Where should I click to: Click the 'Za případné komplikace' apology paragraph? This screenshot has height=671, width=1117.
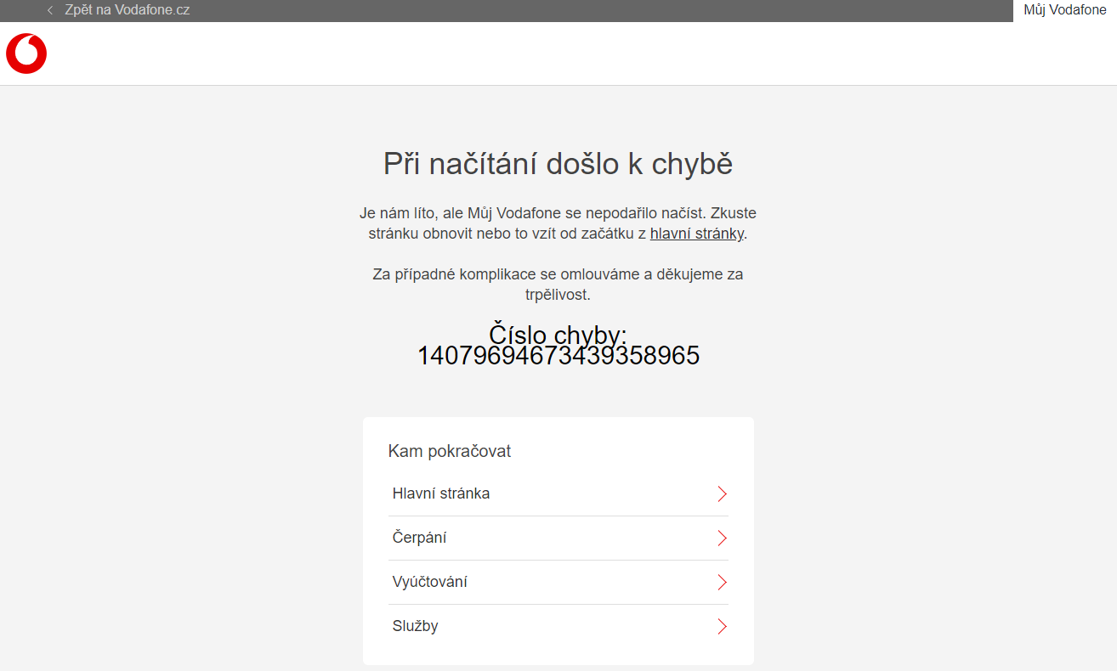coord(558,275)
